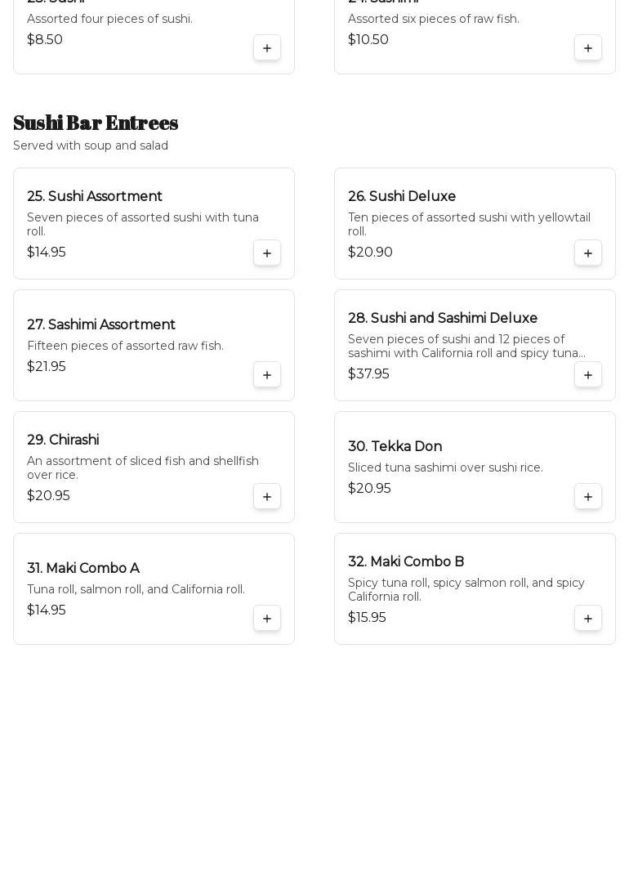Viewport: 629px width, 890px height.
Task: Click the $37.95 price label
Action: pos(368,374)
